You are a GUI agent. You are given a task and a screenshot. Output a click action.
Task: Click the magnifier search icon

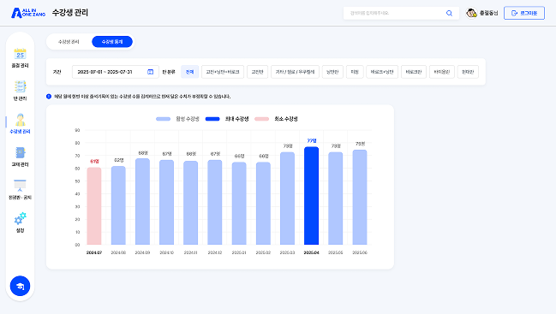[x=449, y=13]
